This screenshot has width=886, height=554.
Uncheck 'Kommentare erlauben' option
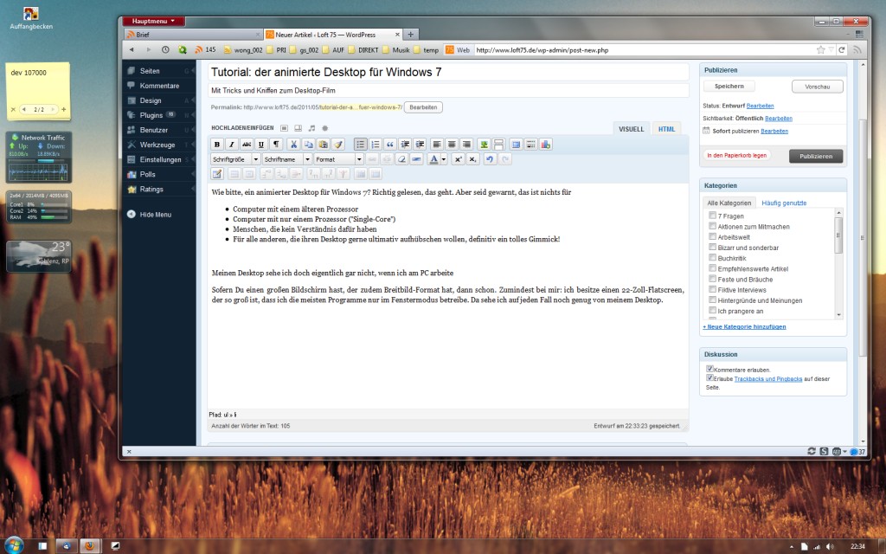coord(710,370)
